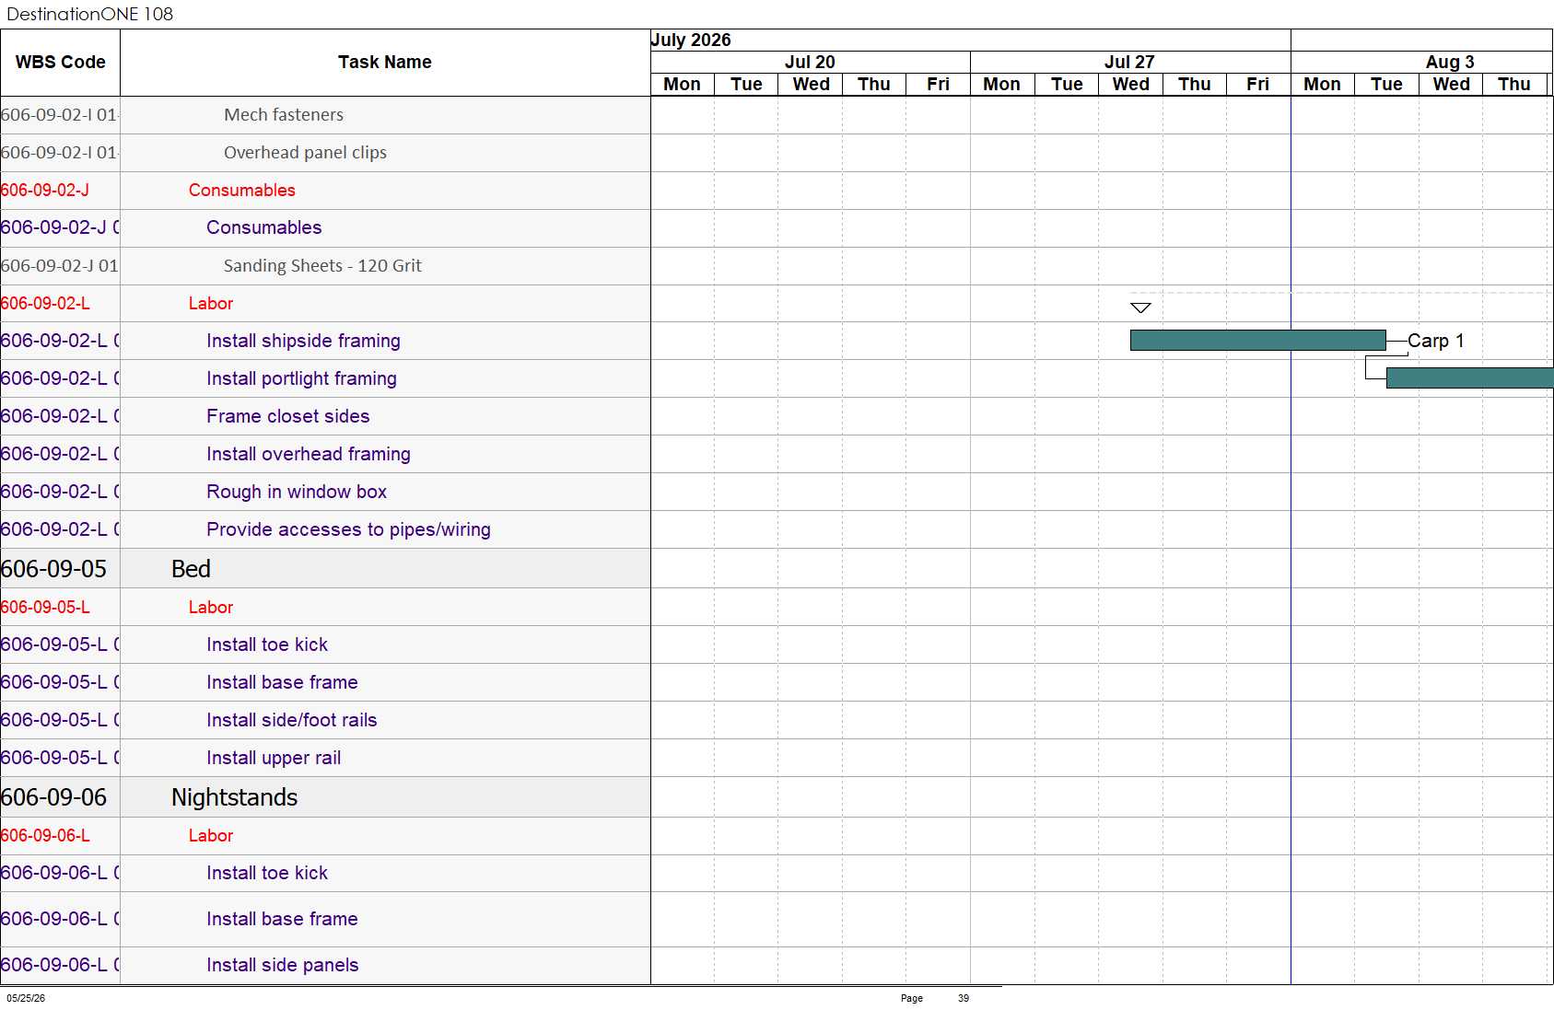Click the Fri header under Jul 27
Image resolution: width=1554 pixels, height=1010 pixels.
point(1257,84)
